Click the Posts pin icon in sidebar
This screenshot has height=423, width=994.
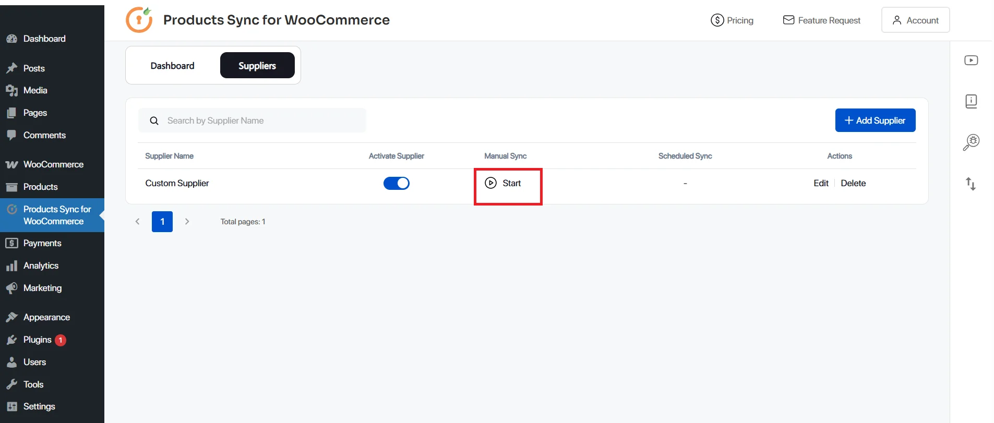11,68
